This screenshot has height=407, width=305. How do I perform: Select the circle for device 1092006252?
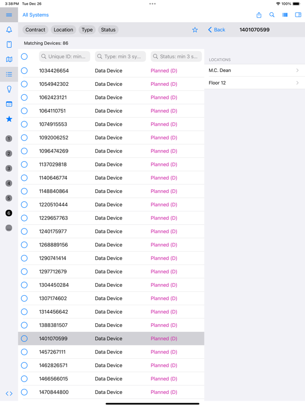[24, 138]
